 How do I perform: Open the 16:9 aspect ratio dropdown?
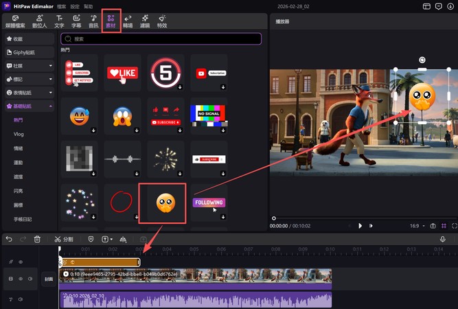coord(417,226)
